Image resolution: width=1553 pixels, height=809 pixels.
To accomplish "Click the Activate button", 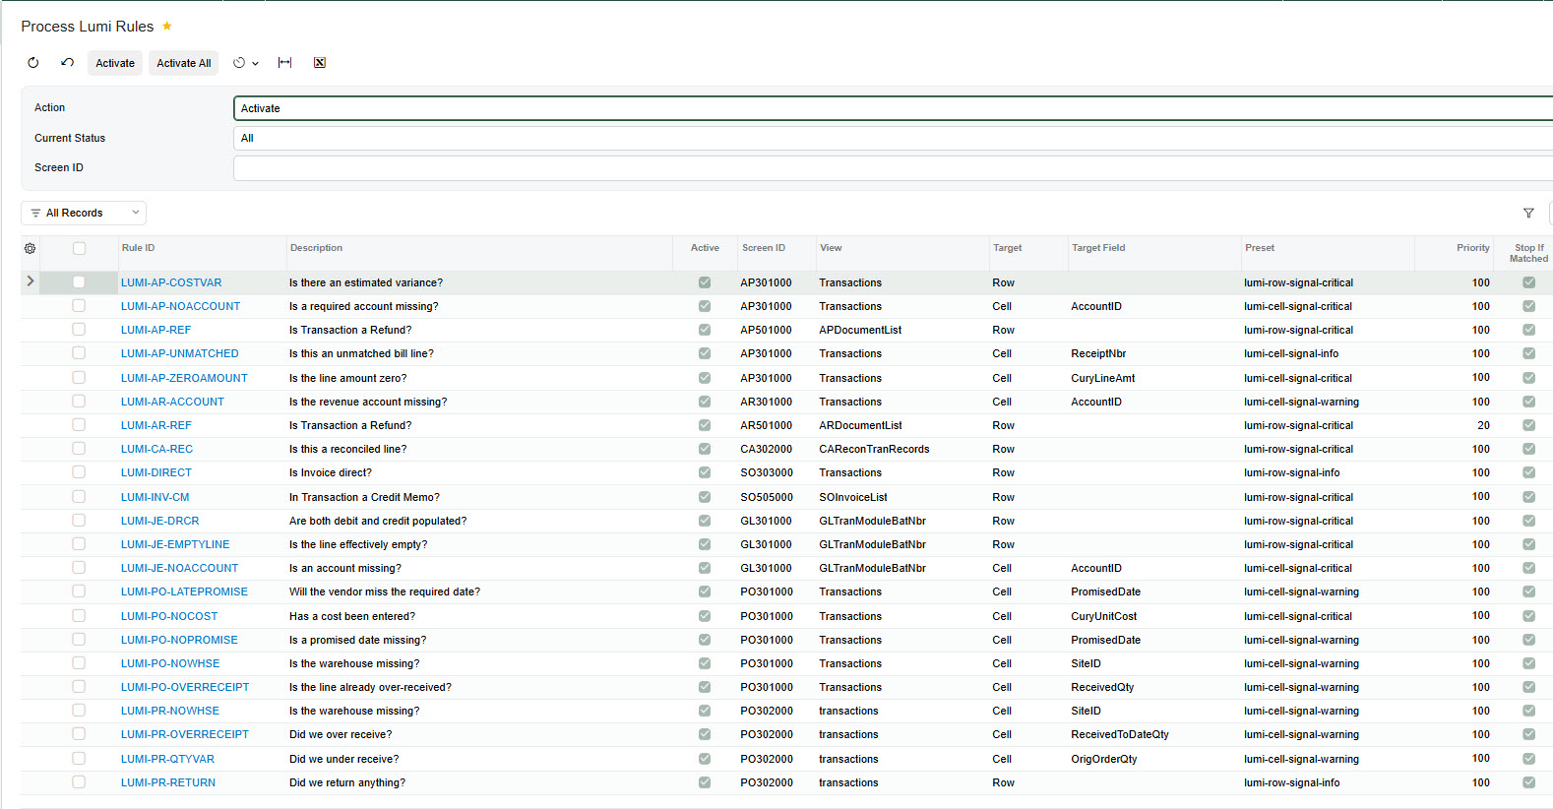I will click(x=115, y=63).
